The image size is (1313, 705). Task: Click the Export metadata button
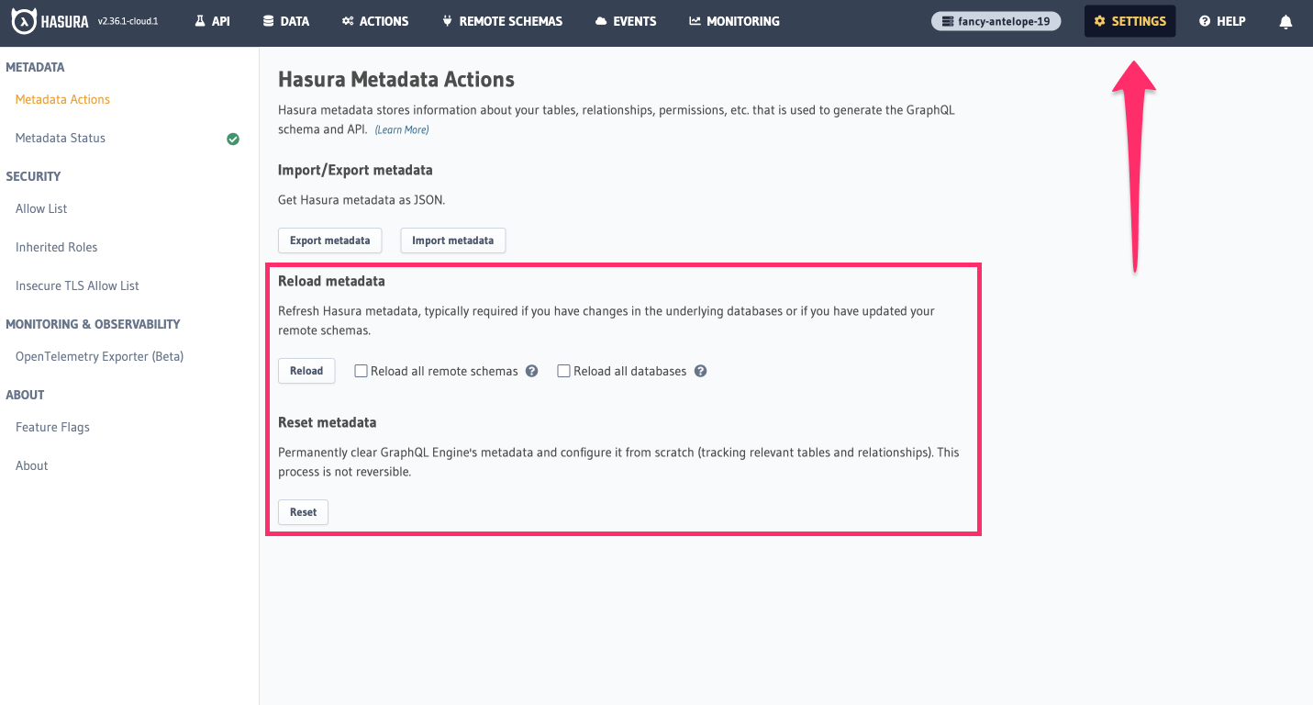[x=329, y=240]
